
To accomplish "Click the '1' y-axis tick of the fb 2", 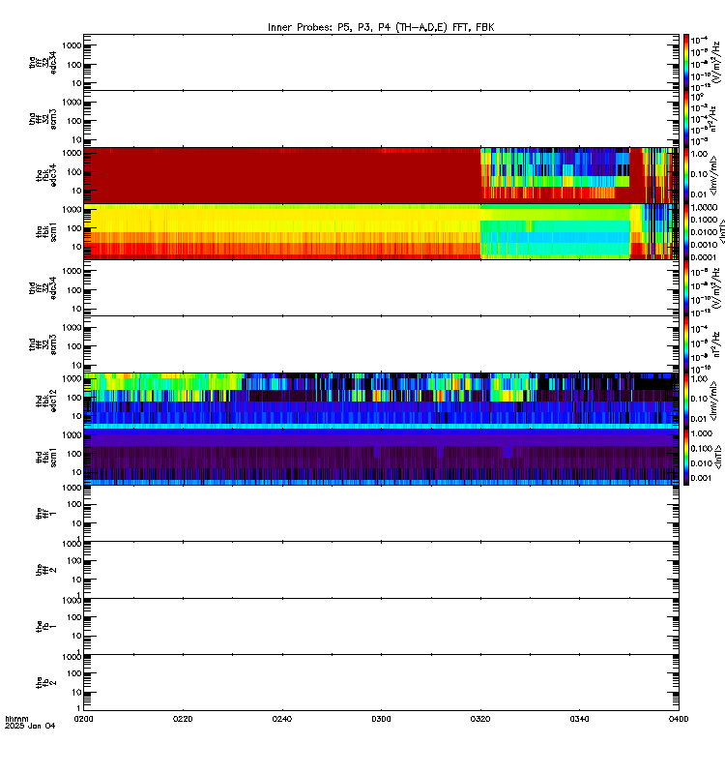I will pyautogui.click(x=78, y=708).
